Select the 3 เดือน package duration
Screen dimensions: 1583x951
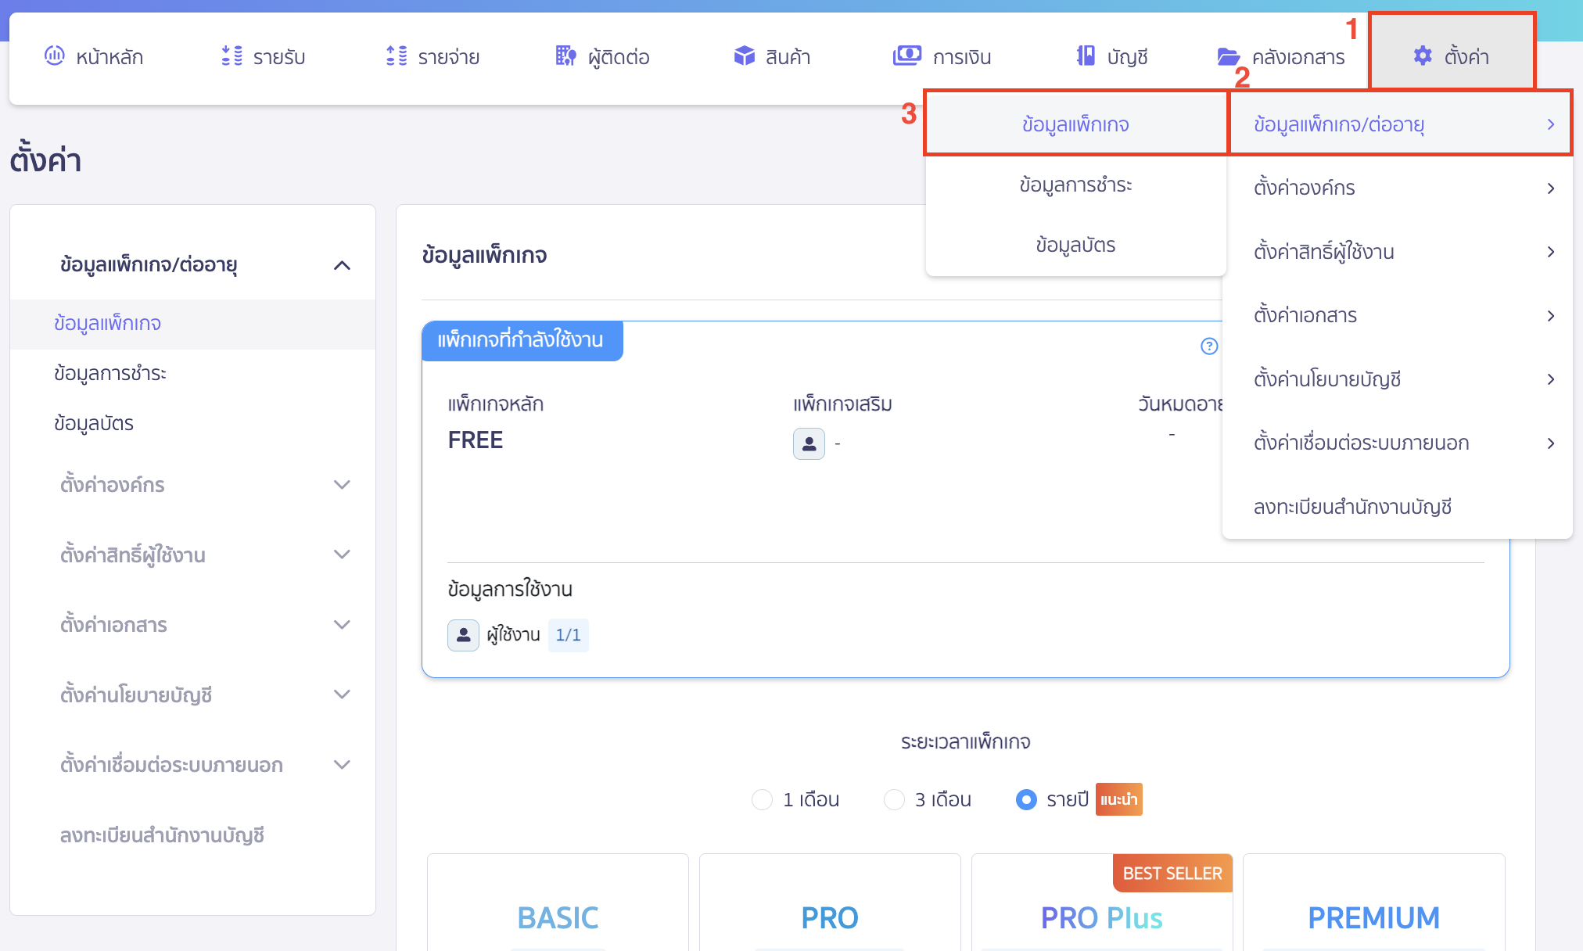click(894, 799)
